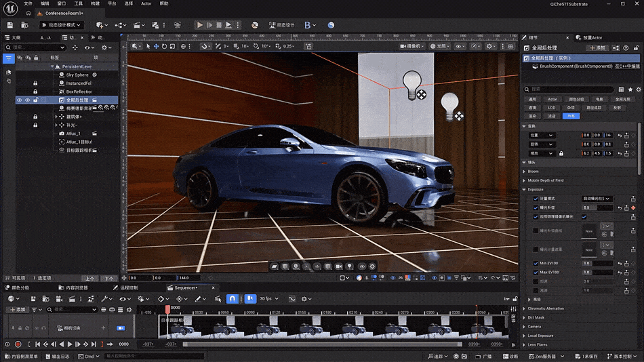Select the viewport scale tool
Screen dimensions: 644x362
point(172,46)
